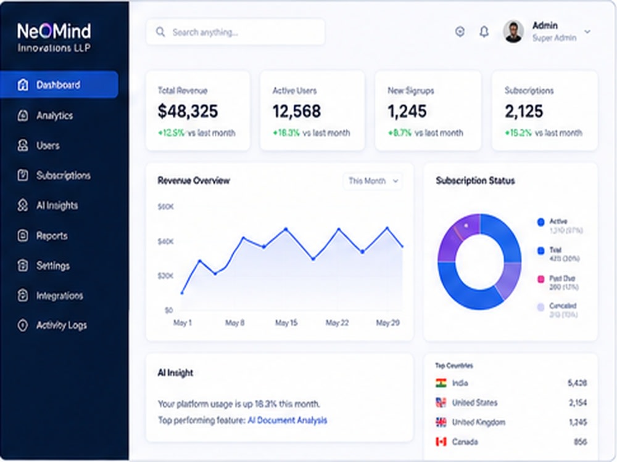Click the Canada count 856
Screen dimensions: 617x462
[581, 442]
